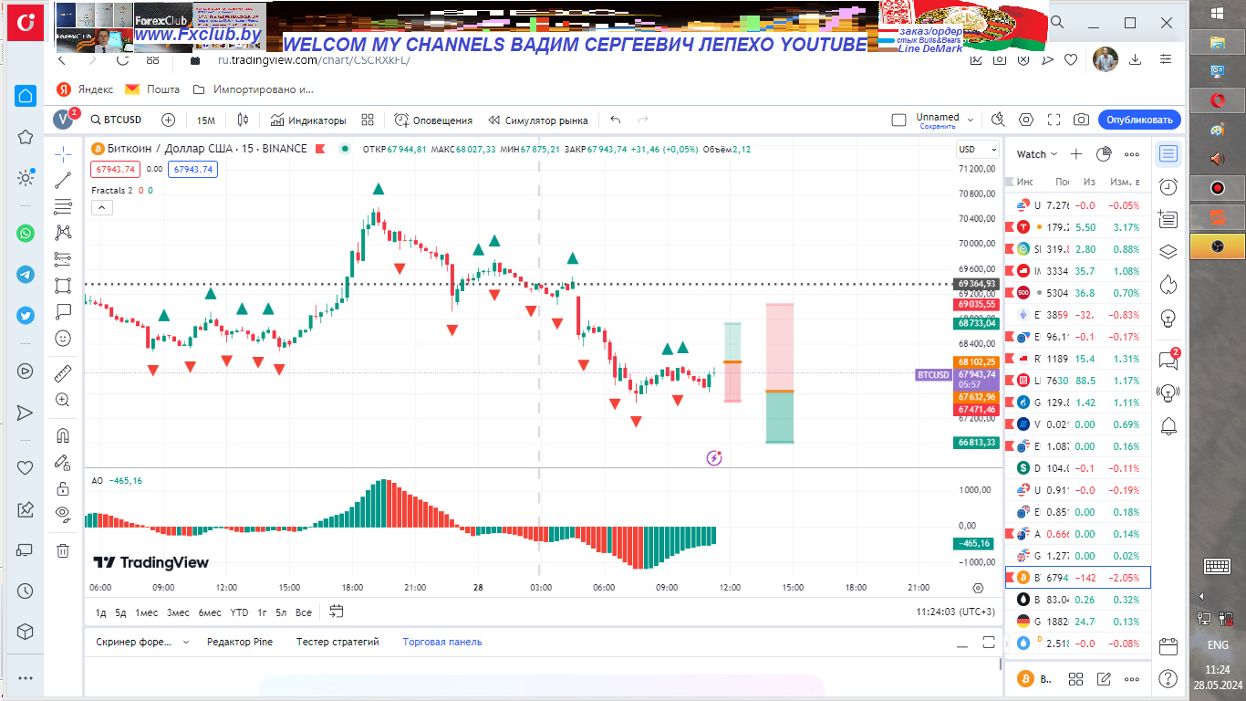Open WhatsApp in the Opera sidebar
This screenshot has height=701, width=1246.
tap(26, 233)
